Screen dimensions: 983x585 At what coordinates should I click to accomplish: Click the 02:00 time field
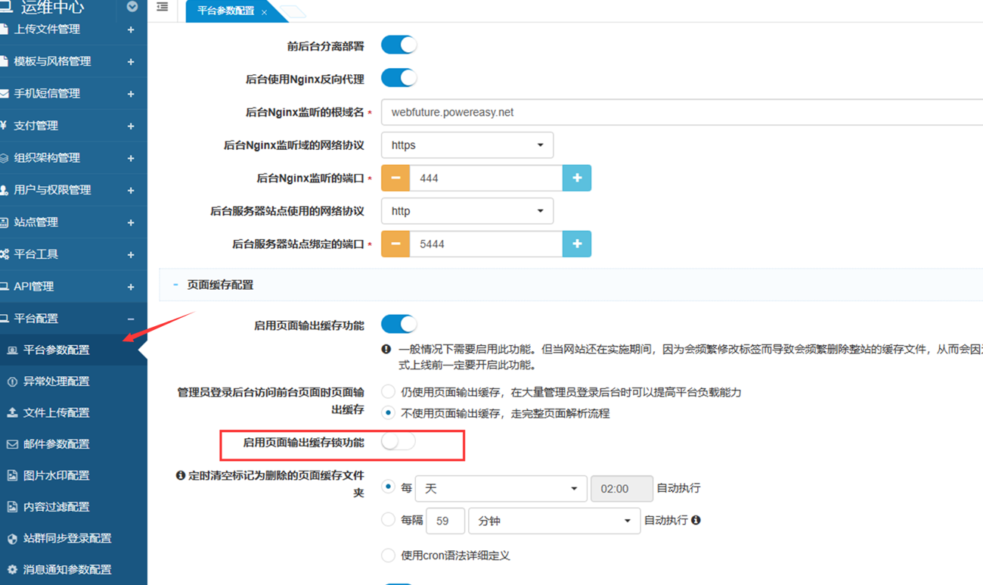[622, 489]
